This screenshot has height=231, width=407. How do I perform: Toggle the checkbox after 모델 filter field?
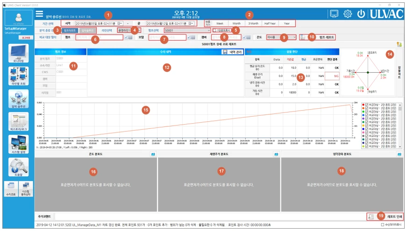189,37
